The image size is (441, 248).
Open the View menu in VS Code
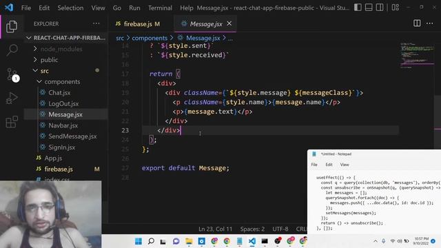point(98,8)
